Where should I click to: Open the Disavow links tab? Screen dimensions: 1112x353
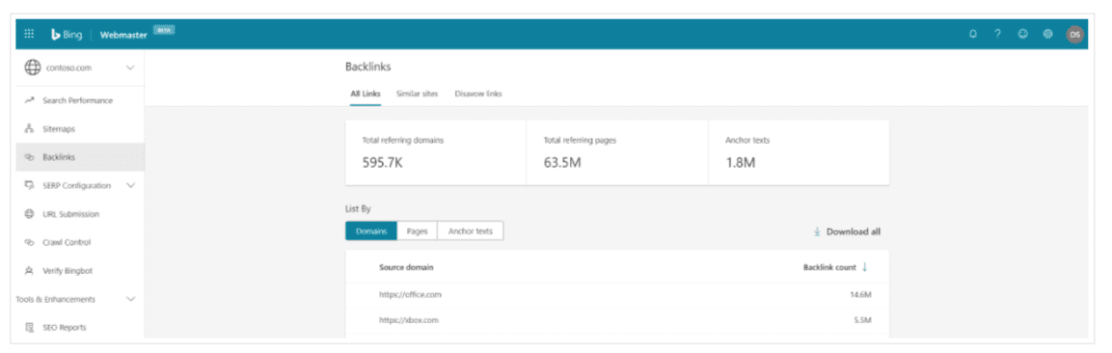tap(478, 95)
